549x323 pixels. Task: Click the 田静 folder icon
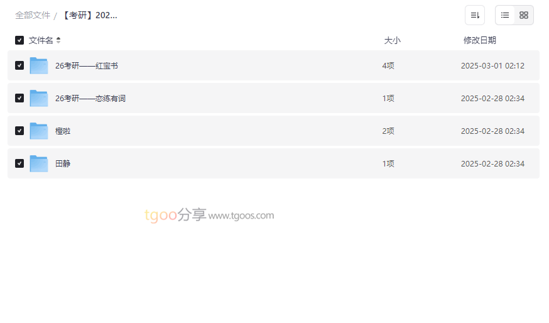39,163
